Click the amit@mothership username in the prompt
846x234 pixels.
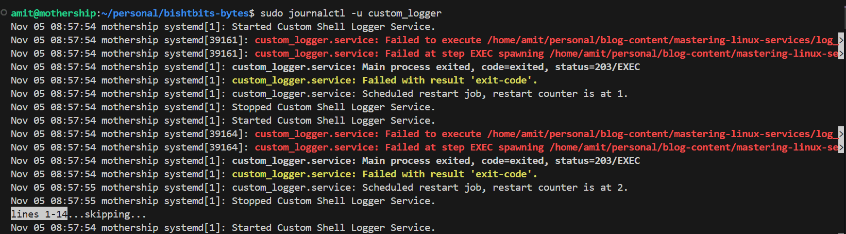pyautogui.click(x=54, y=13)
